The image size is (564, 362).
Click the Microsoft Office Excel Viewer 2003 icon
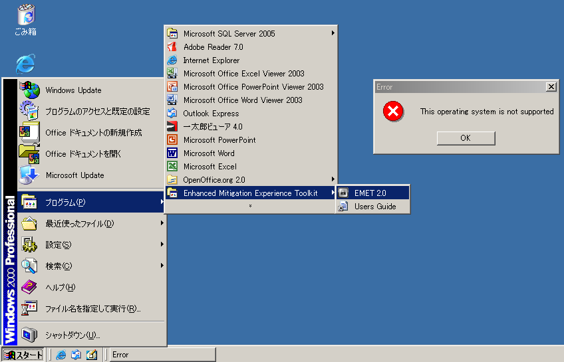[172, 73]
